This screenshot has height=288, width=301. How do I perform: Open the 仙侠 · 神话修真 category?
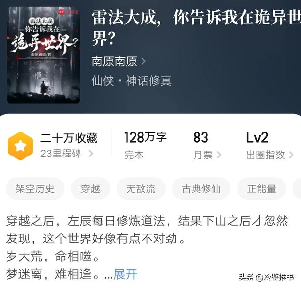click(132, 80)
